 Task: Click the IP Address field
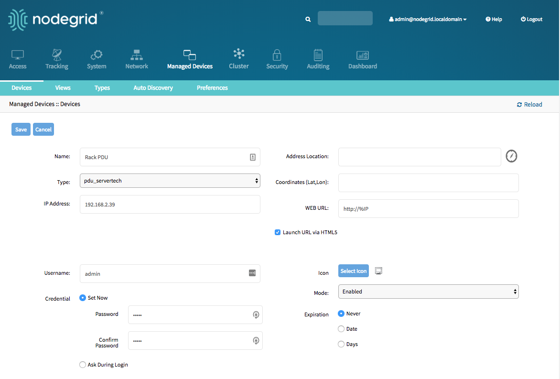coord(170,205)
